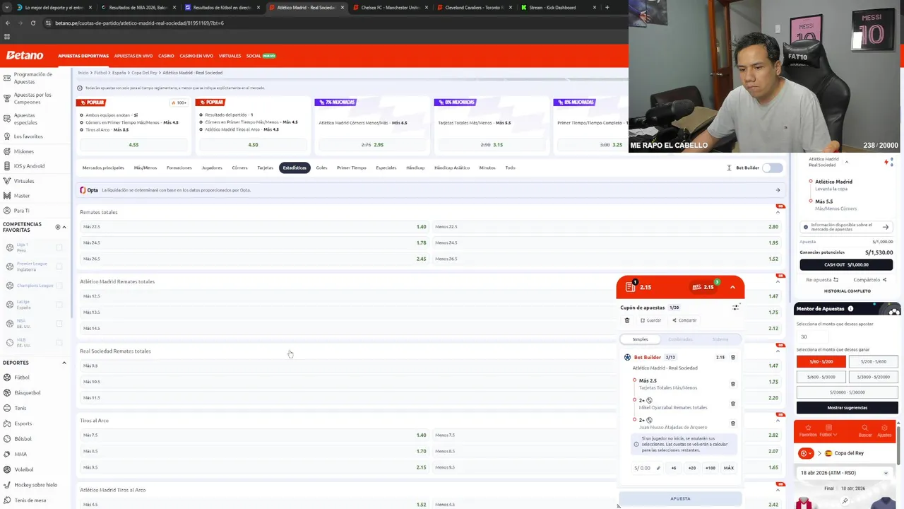Image resolution: width=904 pixels, height=509 pixels.
Task: Click the +20 stake button
Action: tap(692, 468)
